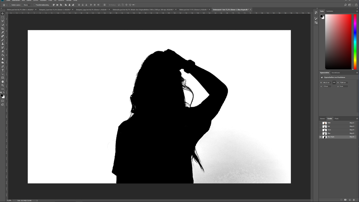Expand the status bar info arrow
Screen dimensions: 359x202
(x=37, y=201)
